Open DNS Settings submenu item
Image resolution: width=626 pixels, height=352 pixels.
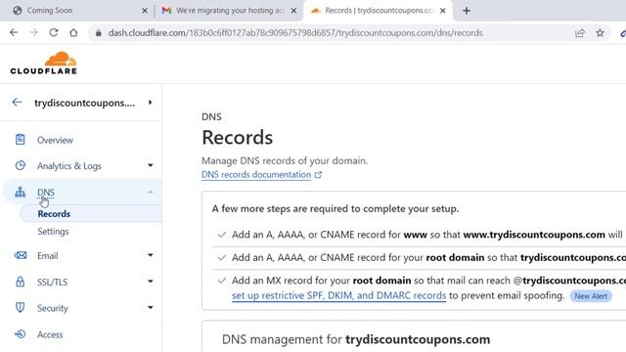53,232
